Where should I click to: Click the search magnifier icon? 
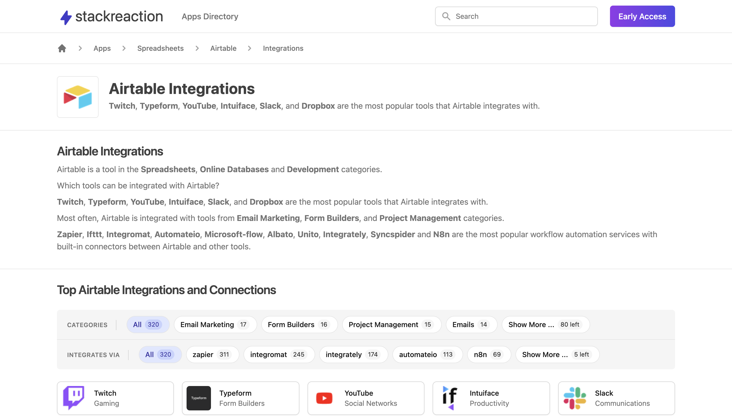(446, 16)
